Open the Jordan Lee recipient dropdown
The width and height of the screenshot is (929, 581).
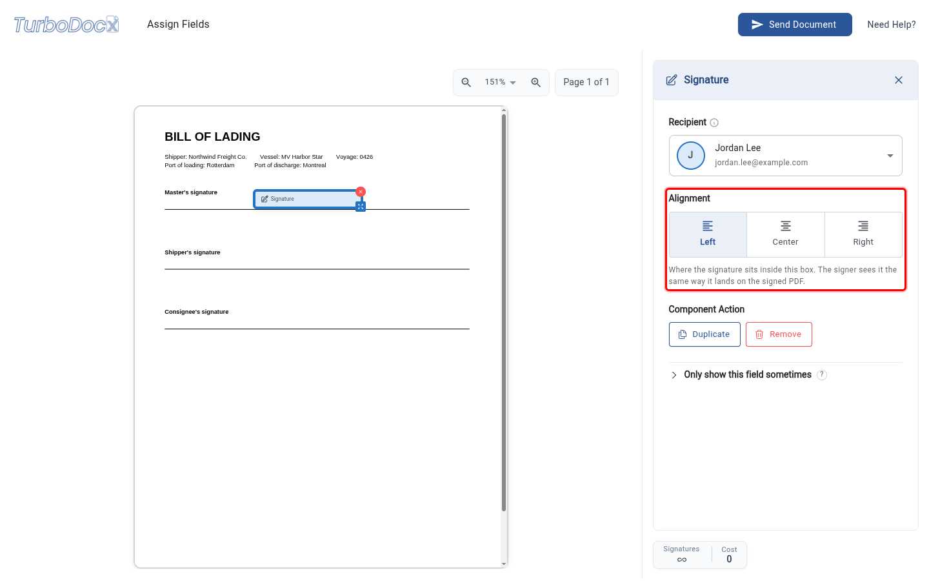(x=785, y=156)
